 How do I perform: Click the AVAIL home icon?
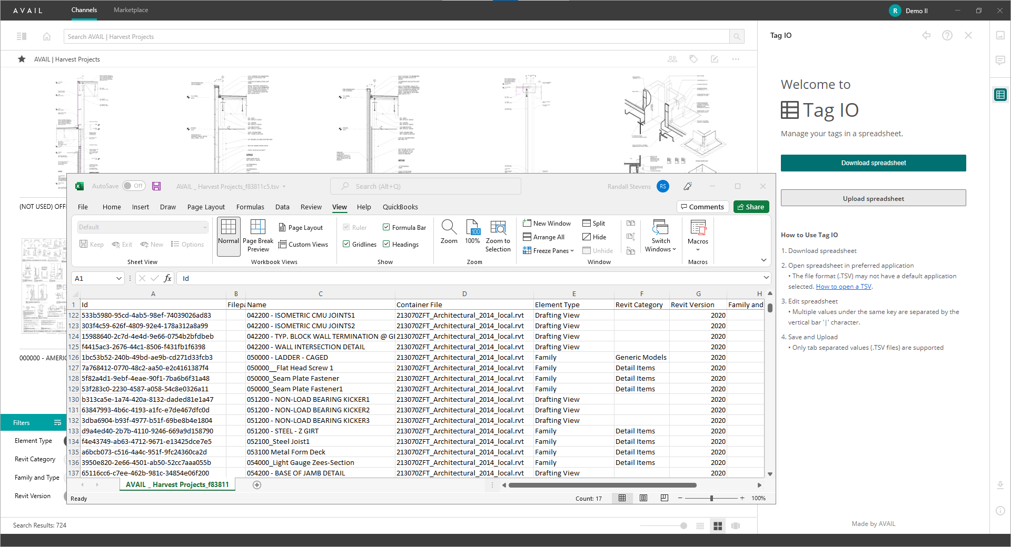[x=47, y=36]
